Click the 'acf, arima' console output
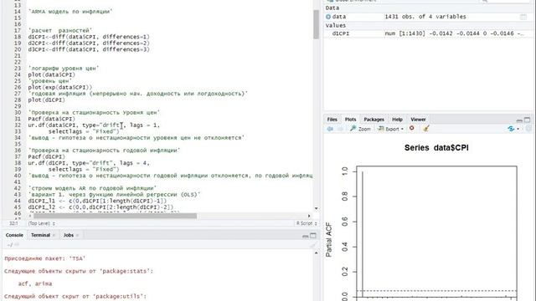The image size is (536, 301). [x=35, y=283]
